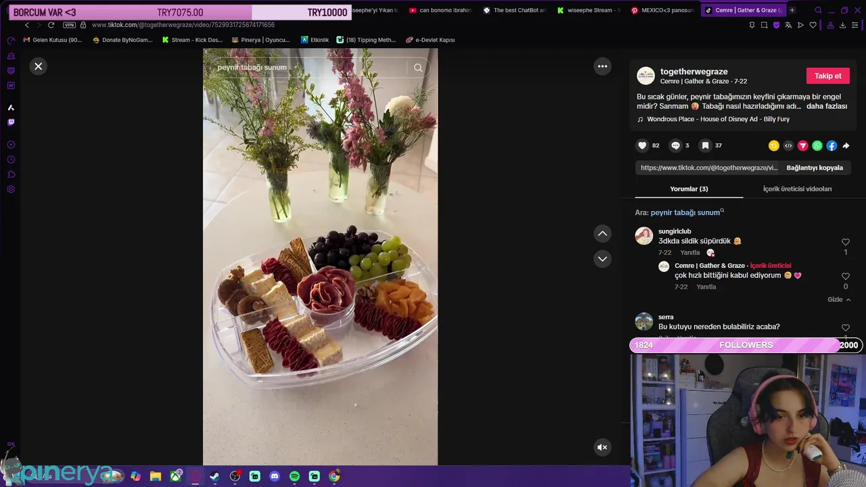The width and height of the screenshot is (866, 487).
Task: Share video to WhatsApp
Action: point(817,145)
